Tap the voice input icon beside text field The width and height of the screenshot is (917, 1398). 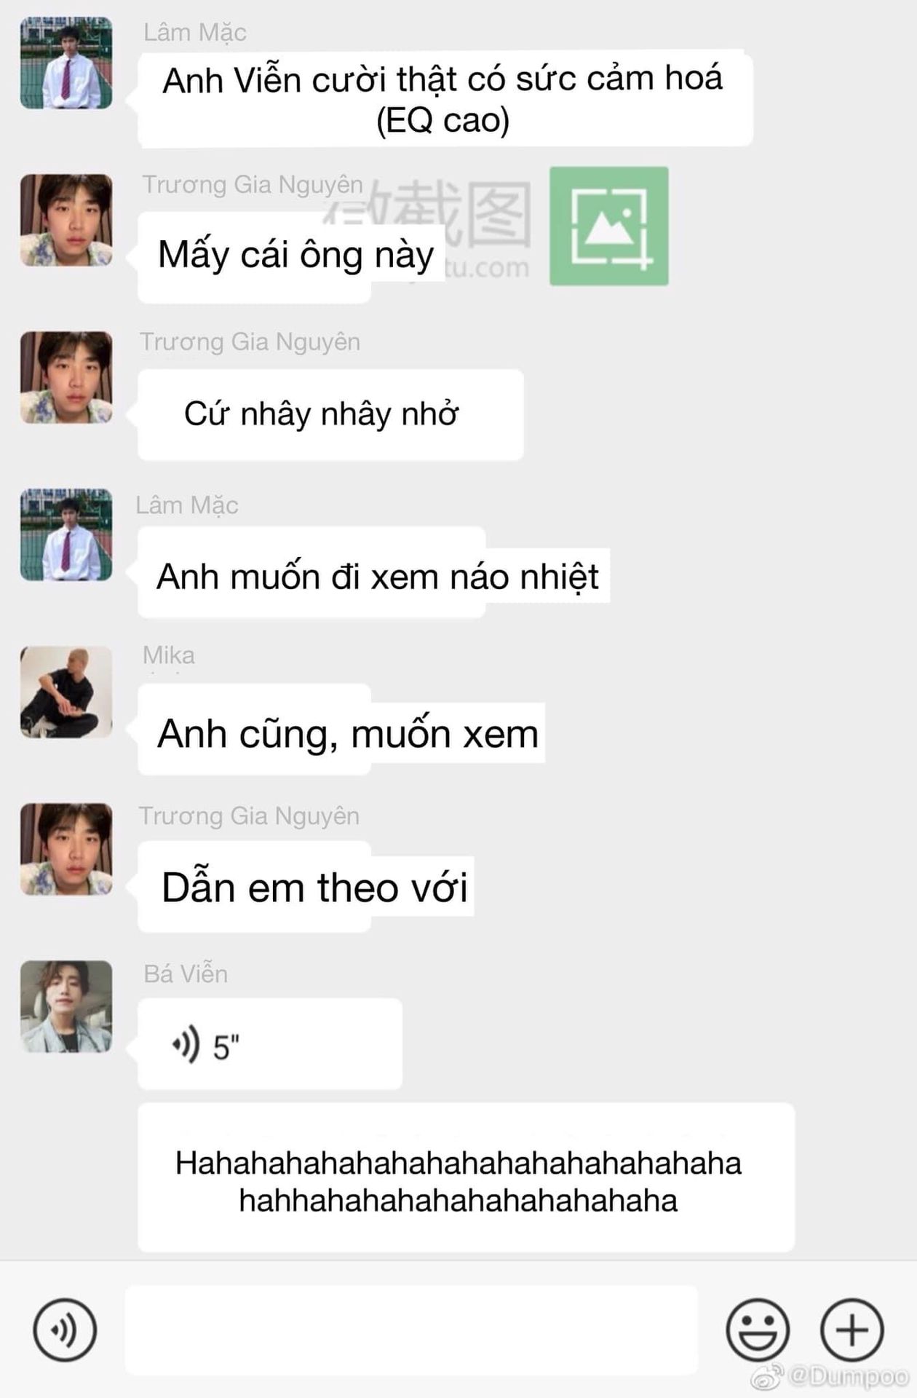[x=65, y=1330]
